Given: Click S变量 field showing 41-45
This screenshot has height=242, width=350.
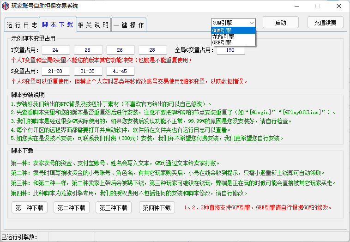Looking at the screenshot, I should (121, 71).
